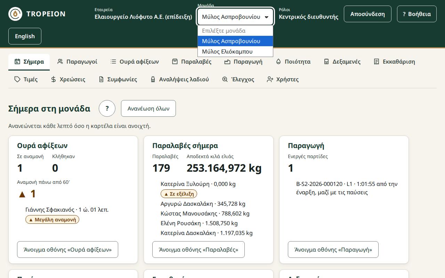Screen dimensions: 445x278
Task: Click the receipt icon next to Εκκαθάριση
Action: 377,62
